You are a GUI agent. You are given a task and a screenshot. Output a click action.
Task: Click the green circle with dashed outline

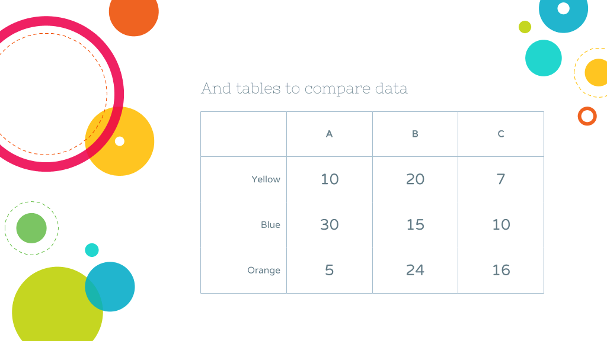click(x=31, y=228)
